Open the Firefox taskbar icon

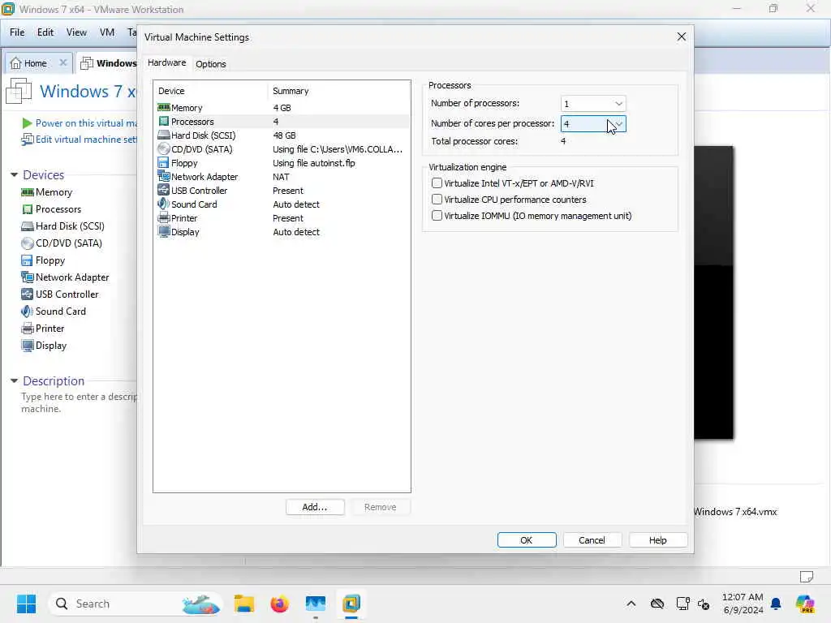tap(279, 604)
